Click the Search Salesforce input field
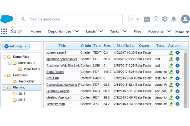 69,19
